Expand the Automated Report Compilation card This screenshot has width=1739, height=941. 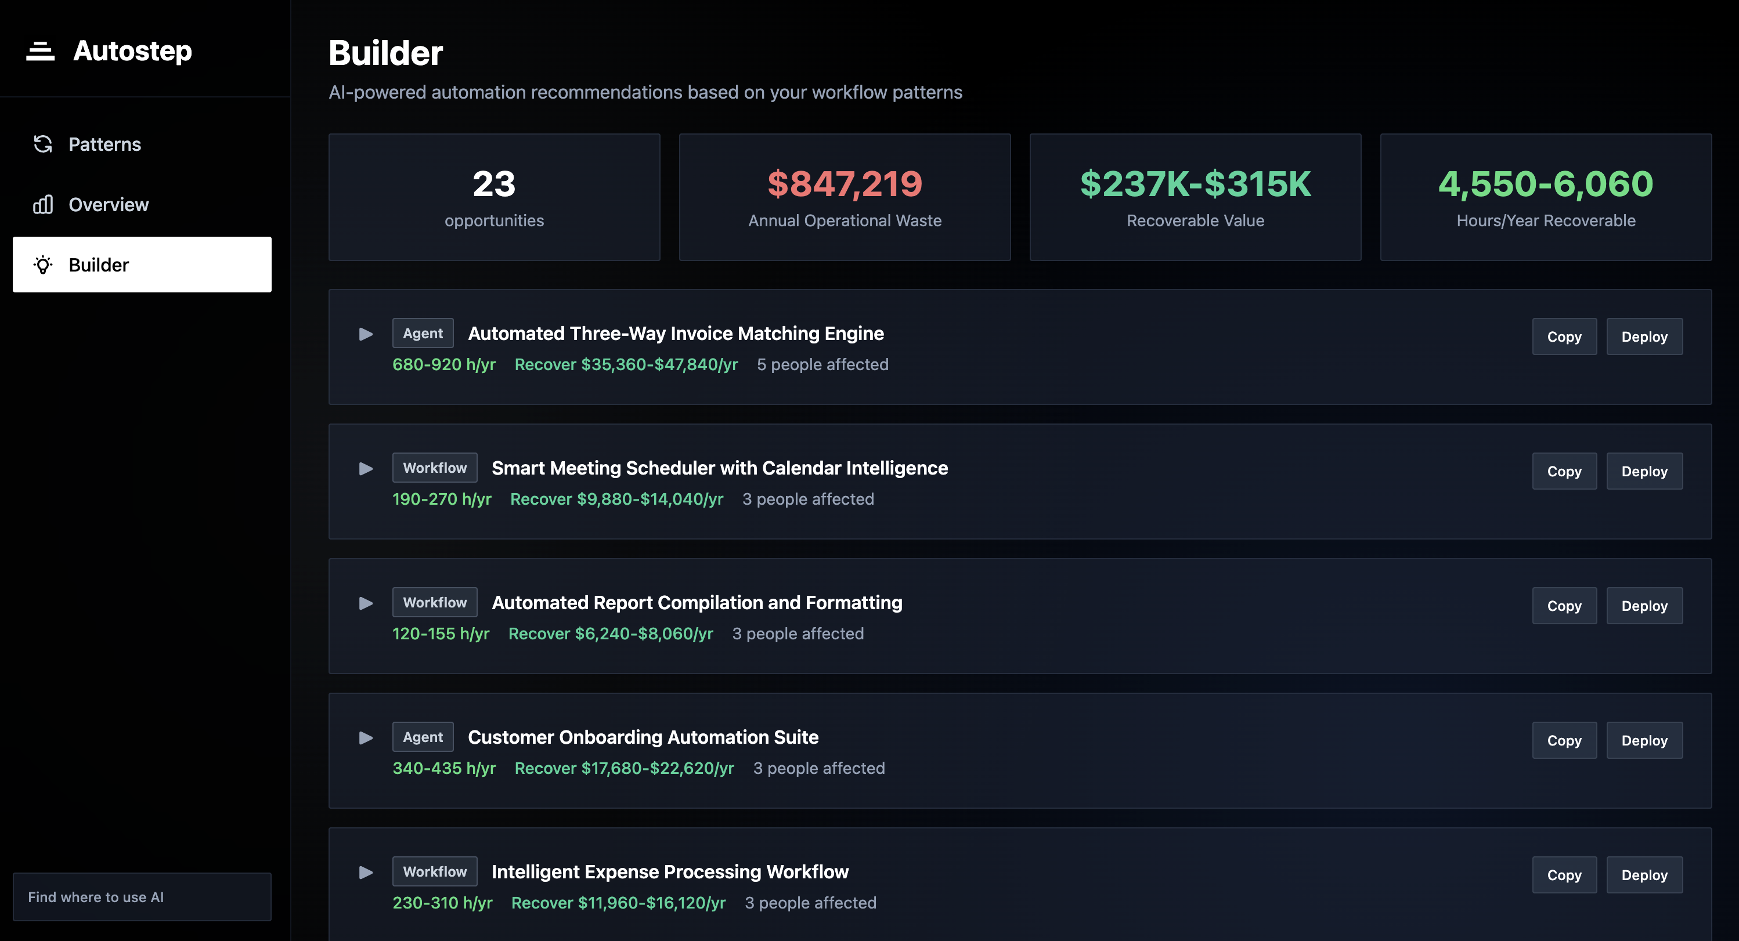click(x=366, y=603)
